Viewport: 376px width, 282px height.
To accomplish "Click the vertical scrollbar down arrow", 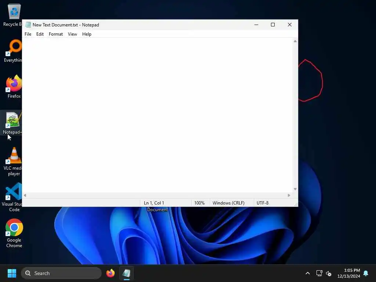I will (x=295, y=189).
